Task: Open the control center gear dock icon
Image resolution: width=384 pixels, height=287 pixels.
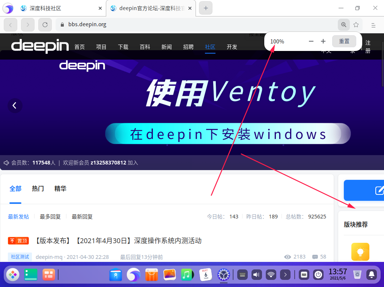Action: pyautogui.click(x=224, y=275)
